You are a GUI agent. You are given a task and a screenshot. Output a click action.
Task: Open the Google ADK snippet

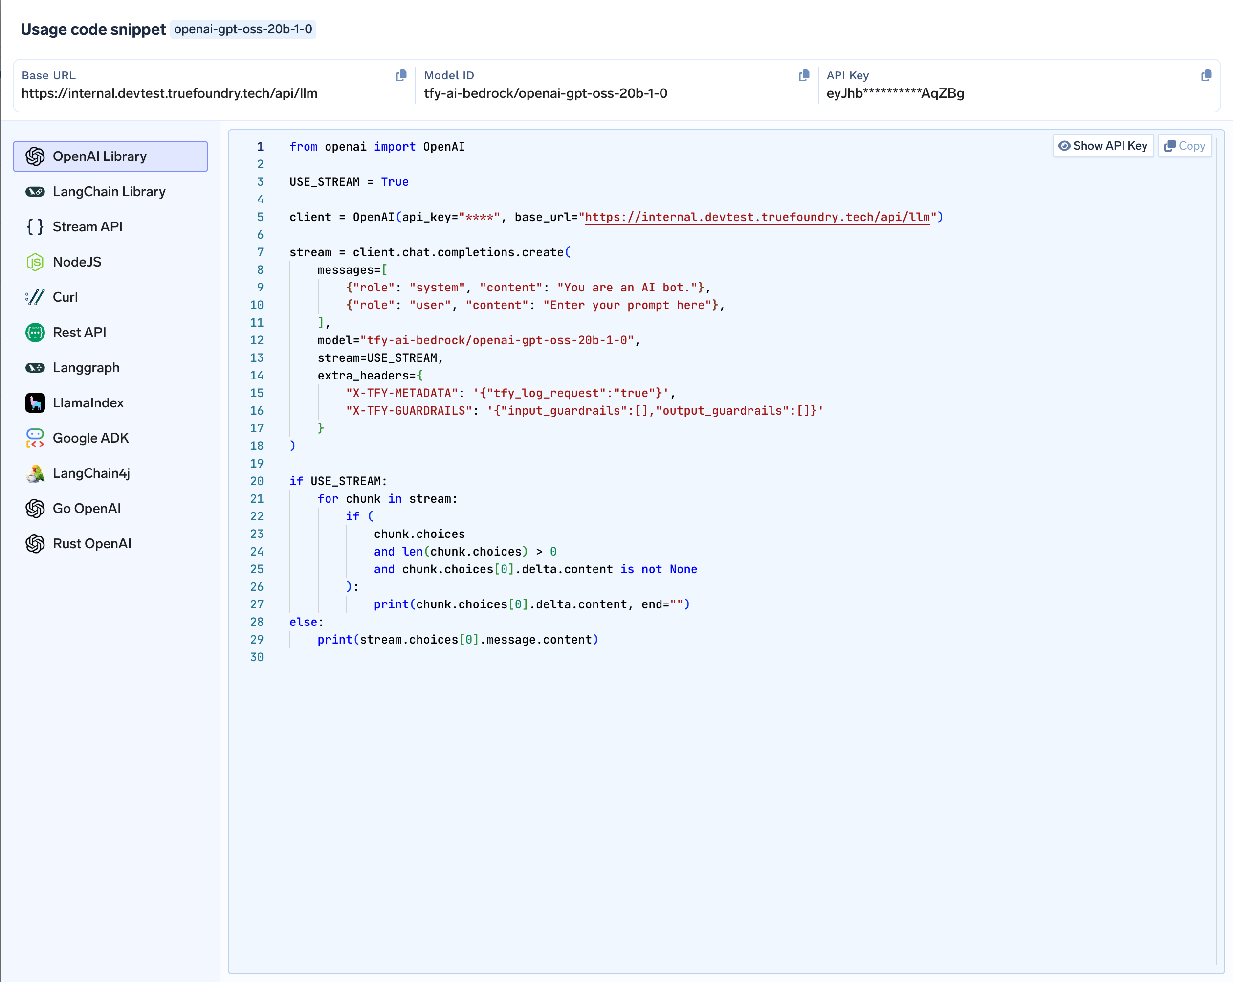pos(110,438)
